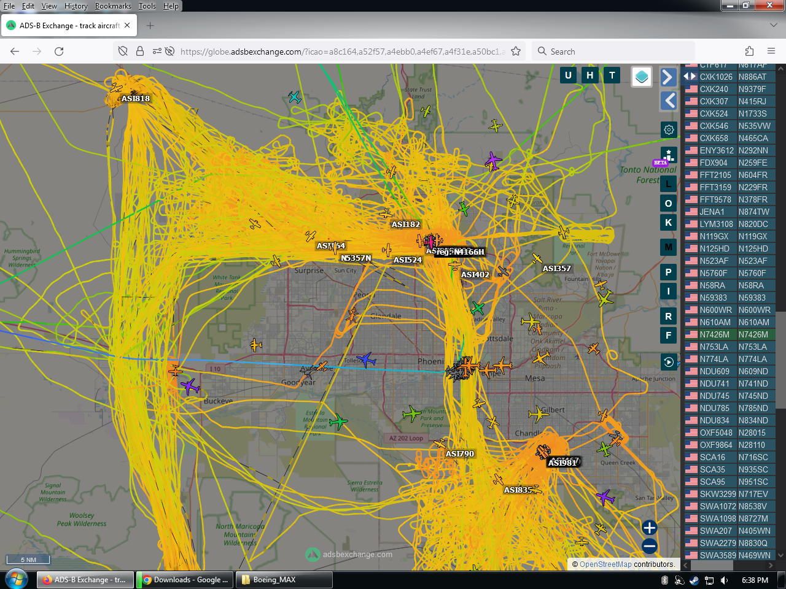Open the Bluetooth tray icon
Image resolution: width=786 pixels, height=589 pixels.
pyautogui.click(x=664, y=580)
